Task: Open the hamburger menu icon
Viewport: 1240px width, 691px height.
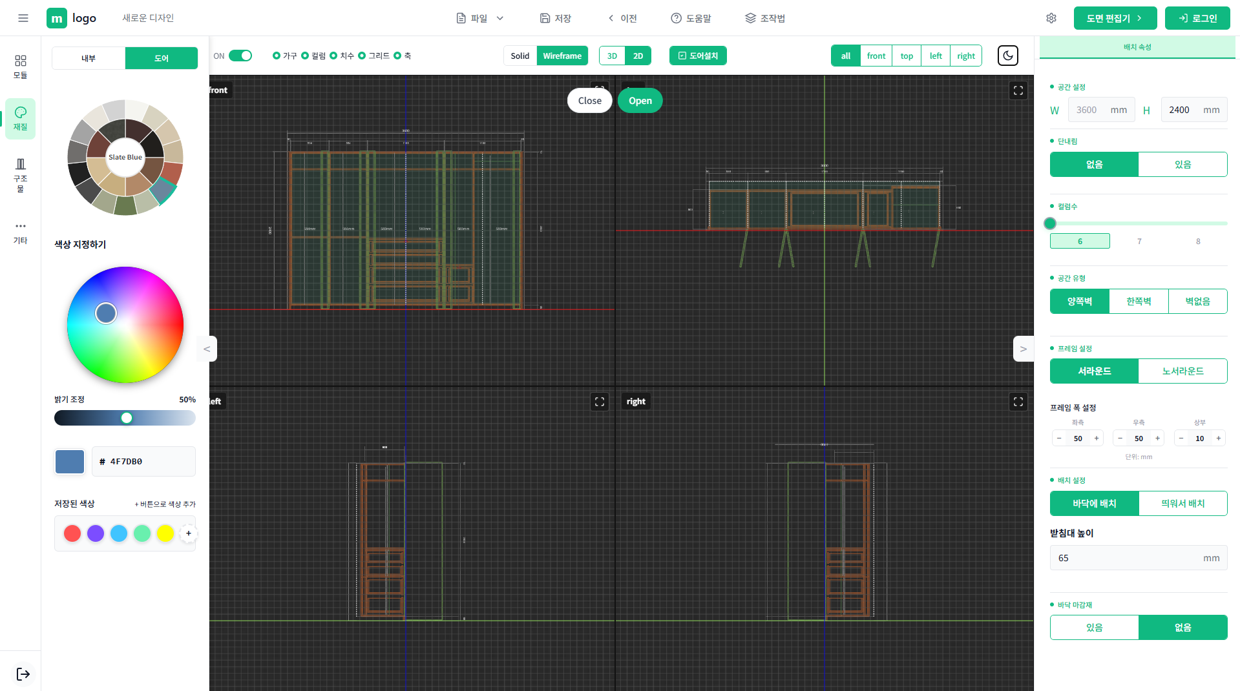Action: click(x=23, y=18)
